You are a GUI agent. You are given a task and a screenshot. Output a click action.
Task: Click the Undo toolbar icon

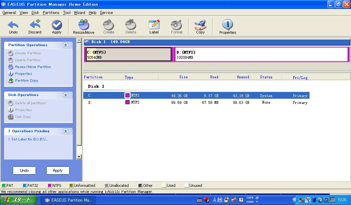13,27
